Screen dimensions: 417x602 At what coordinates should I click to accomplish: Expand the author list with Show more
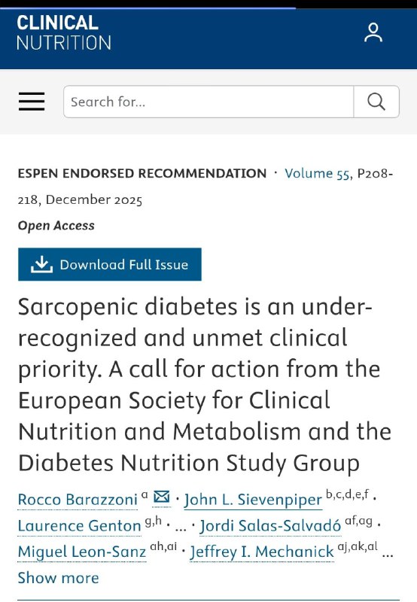[59, 578]
